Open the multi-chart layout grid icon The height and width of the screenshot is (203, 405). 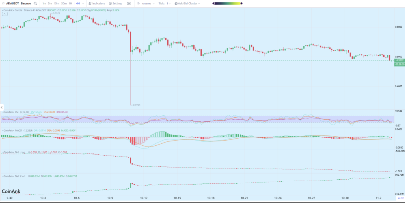129,4
